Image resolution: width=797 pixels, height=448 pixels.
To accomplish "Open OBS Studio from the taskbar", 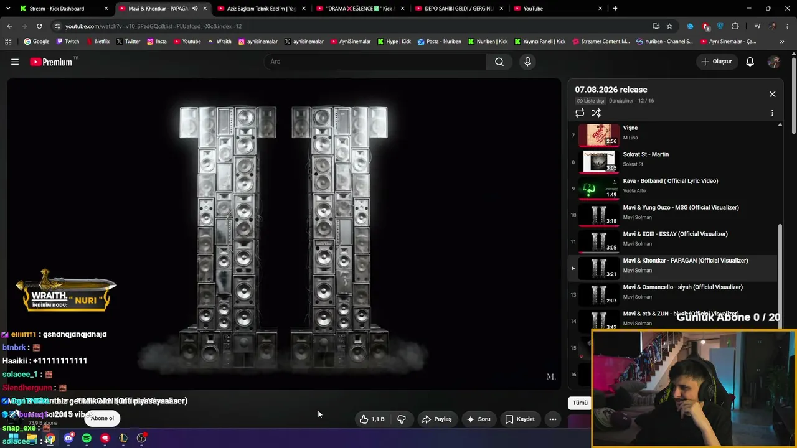I will point(142,438).
